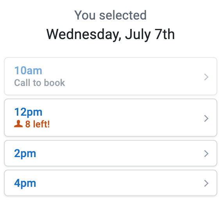Screen dimensions: 222x204
Task: Pick the 2pm time label
Action: [25, 154]
